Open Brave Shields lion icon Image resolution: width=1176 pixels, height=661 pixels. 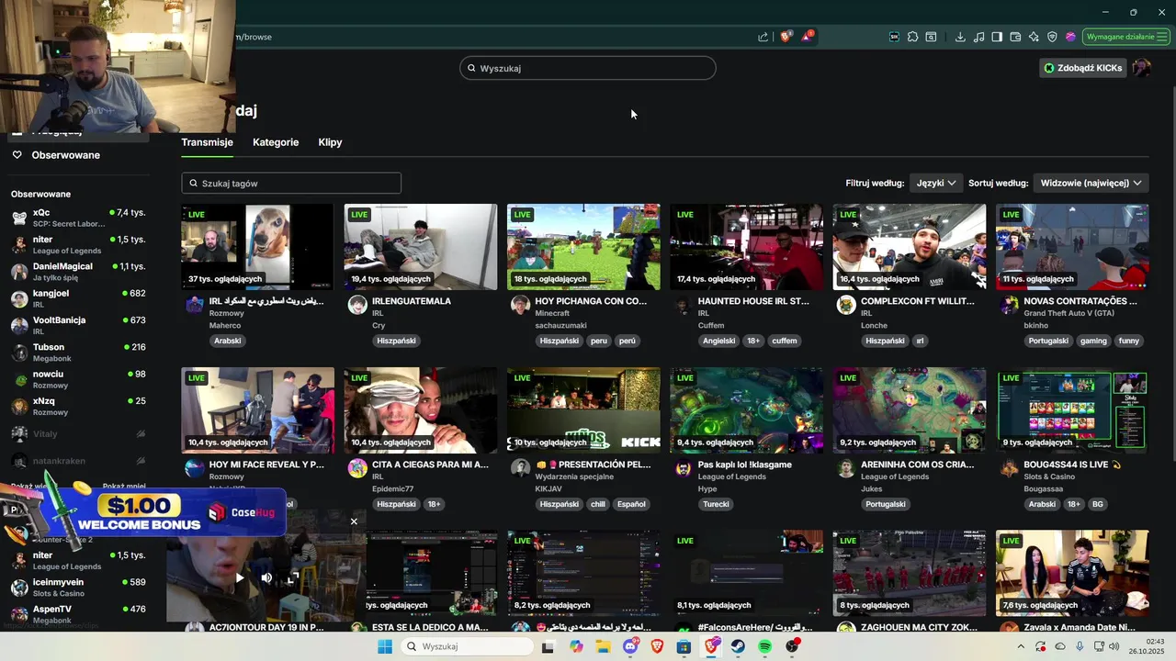[786, 37]
